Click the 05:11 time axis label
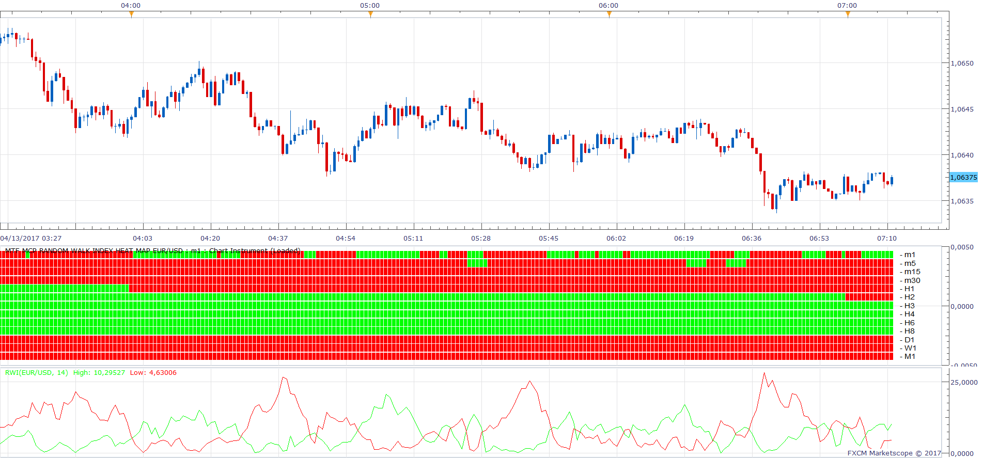The height and width of the screenshot is (458, 983). tap(413, 238)
